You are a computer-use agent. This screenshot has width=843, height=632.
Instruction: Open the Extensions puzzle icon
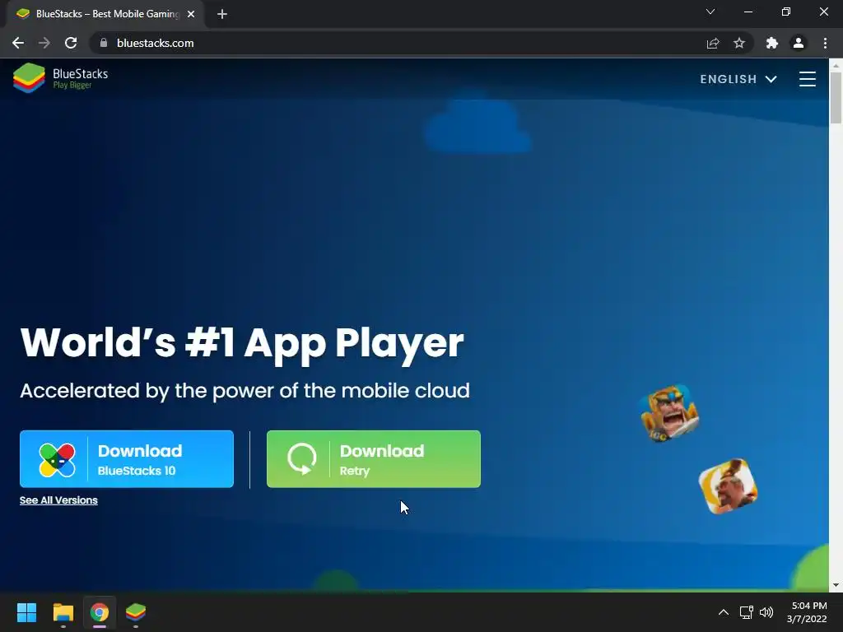coord(772,43)
